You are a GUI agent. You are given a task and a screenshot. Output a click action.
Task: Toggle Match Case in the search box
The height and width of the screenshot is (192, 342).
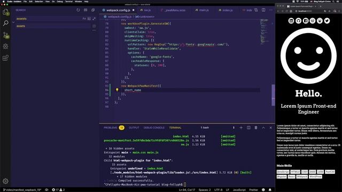coord(84,19)
